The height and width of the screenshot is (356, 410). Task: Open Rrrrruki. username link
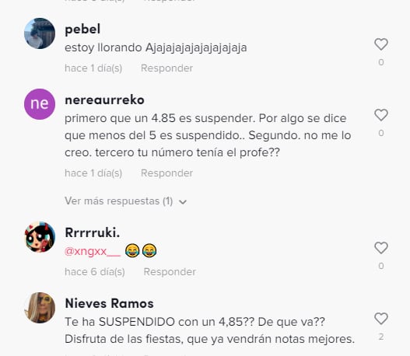click(93, 232)
